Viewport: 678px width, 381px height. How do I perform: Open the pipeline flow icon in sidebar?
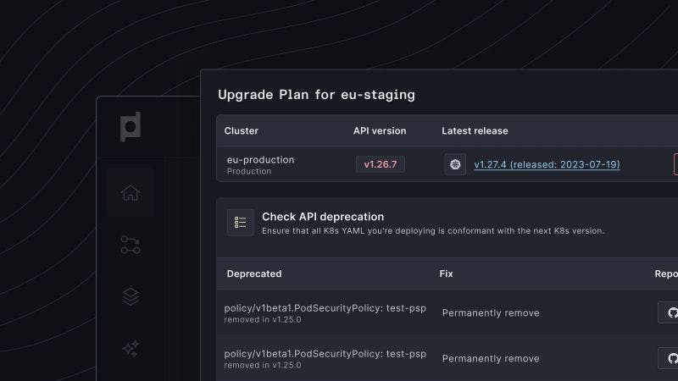tap(130, 246)
